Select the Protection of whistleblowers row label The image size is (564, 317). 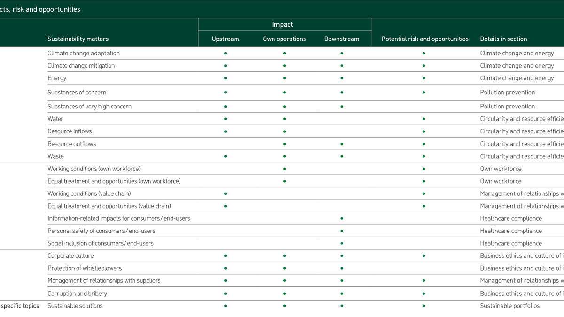(x=85, y=268)
